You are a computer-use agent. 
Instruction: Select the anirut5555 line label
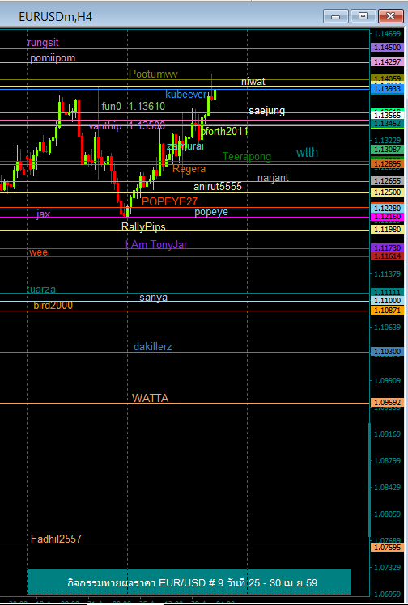point(218,187)
